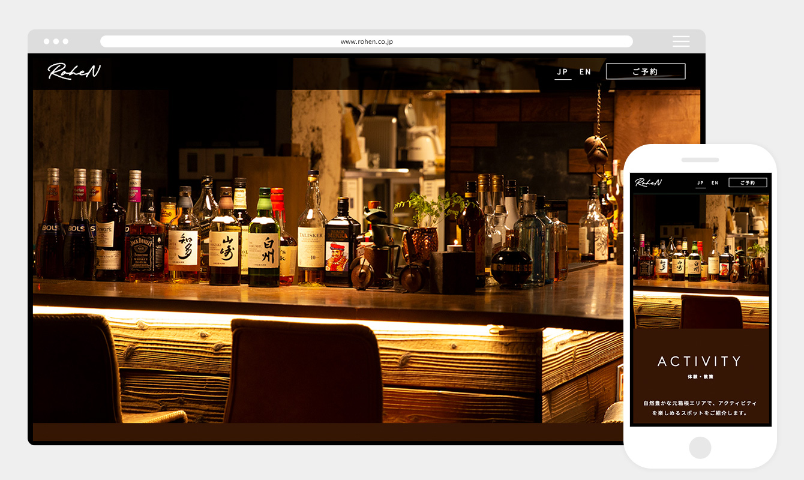Switch to JP language in desktop header

click(x=562, y=72)
